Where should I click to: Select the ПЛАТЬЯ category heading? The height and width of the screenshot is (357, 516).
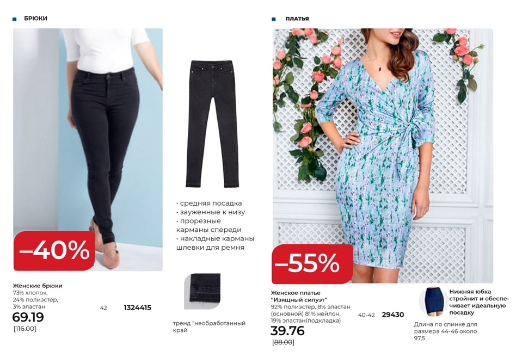point(297,19)
